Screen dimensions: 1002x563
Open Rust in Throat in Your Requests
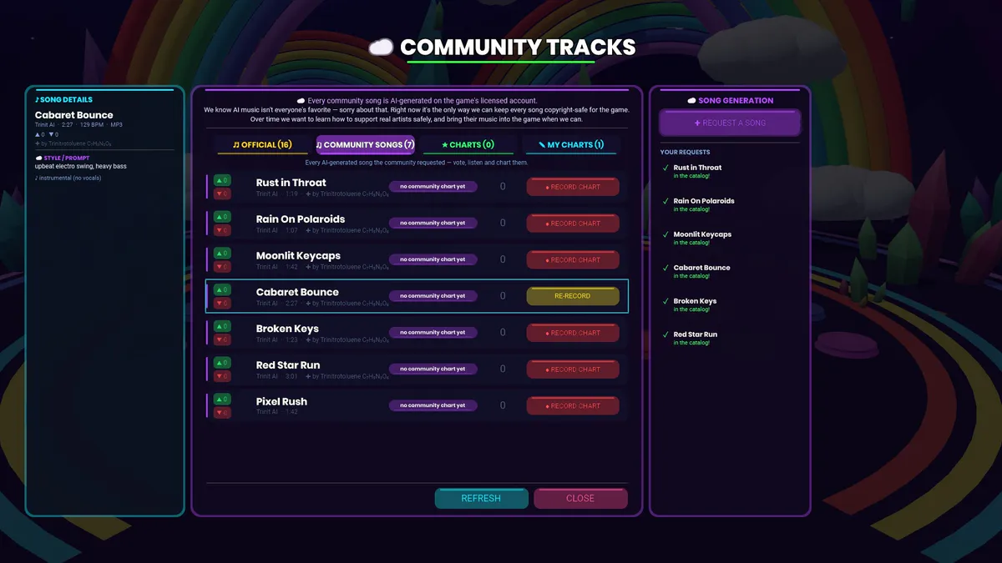coord(697,168)
